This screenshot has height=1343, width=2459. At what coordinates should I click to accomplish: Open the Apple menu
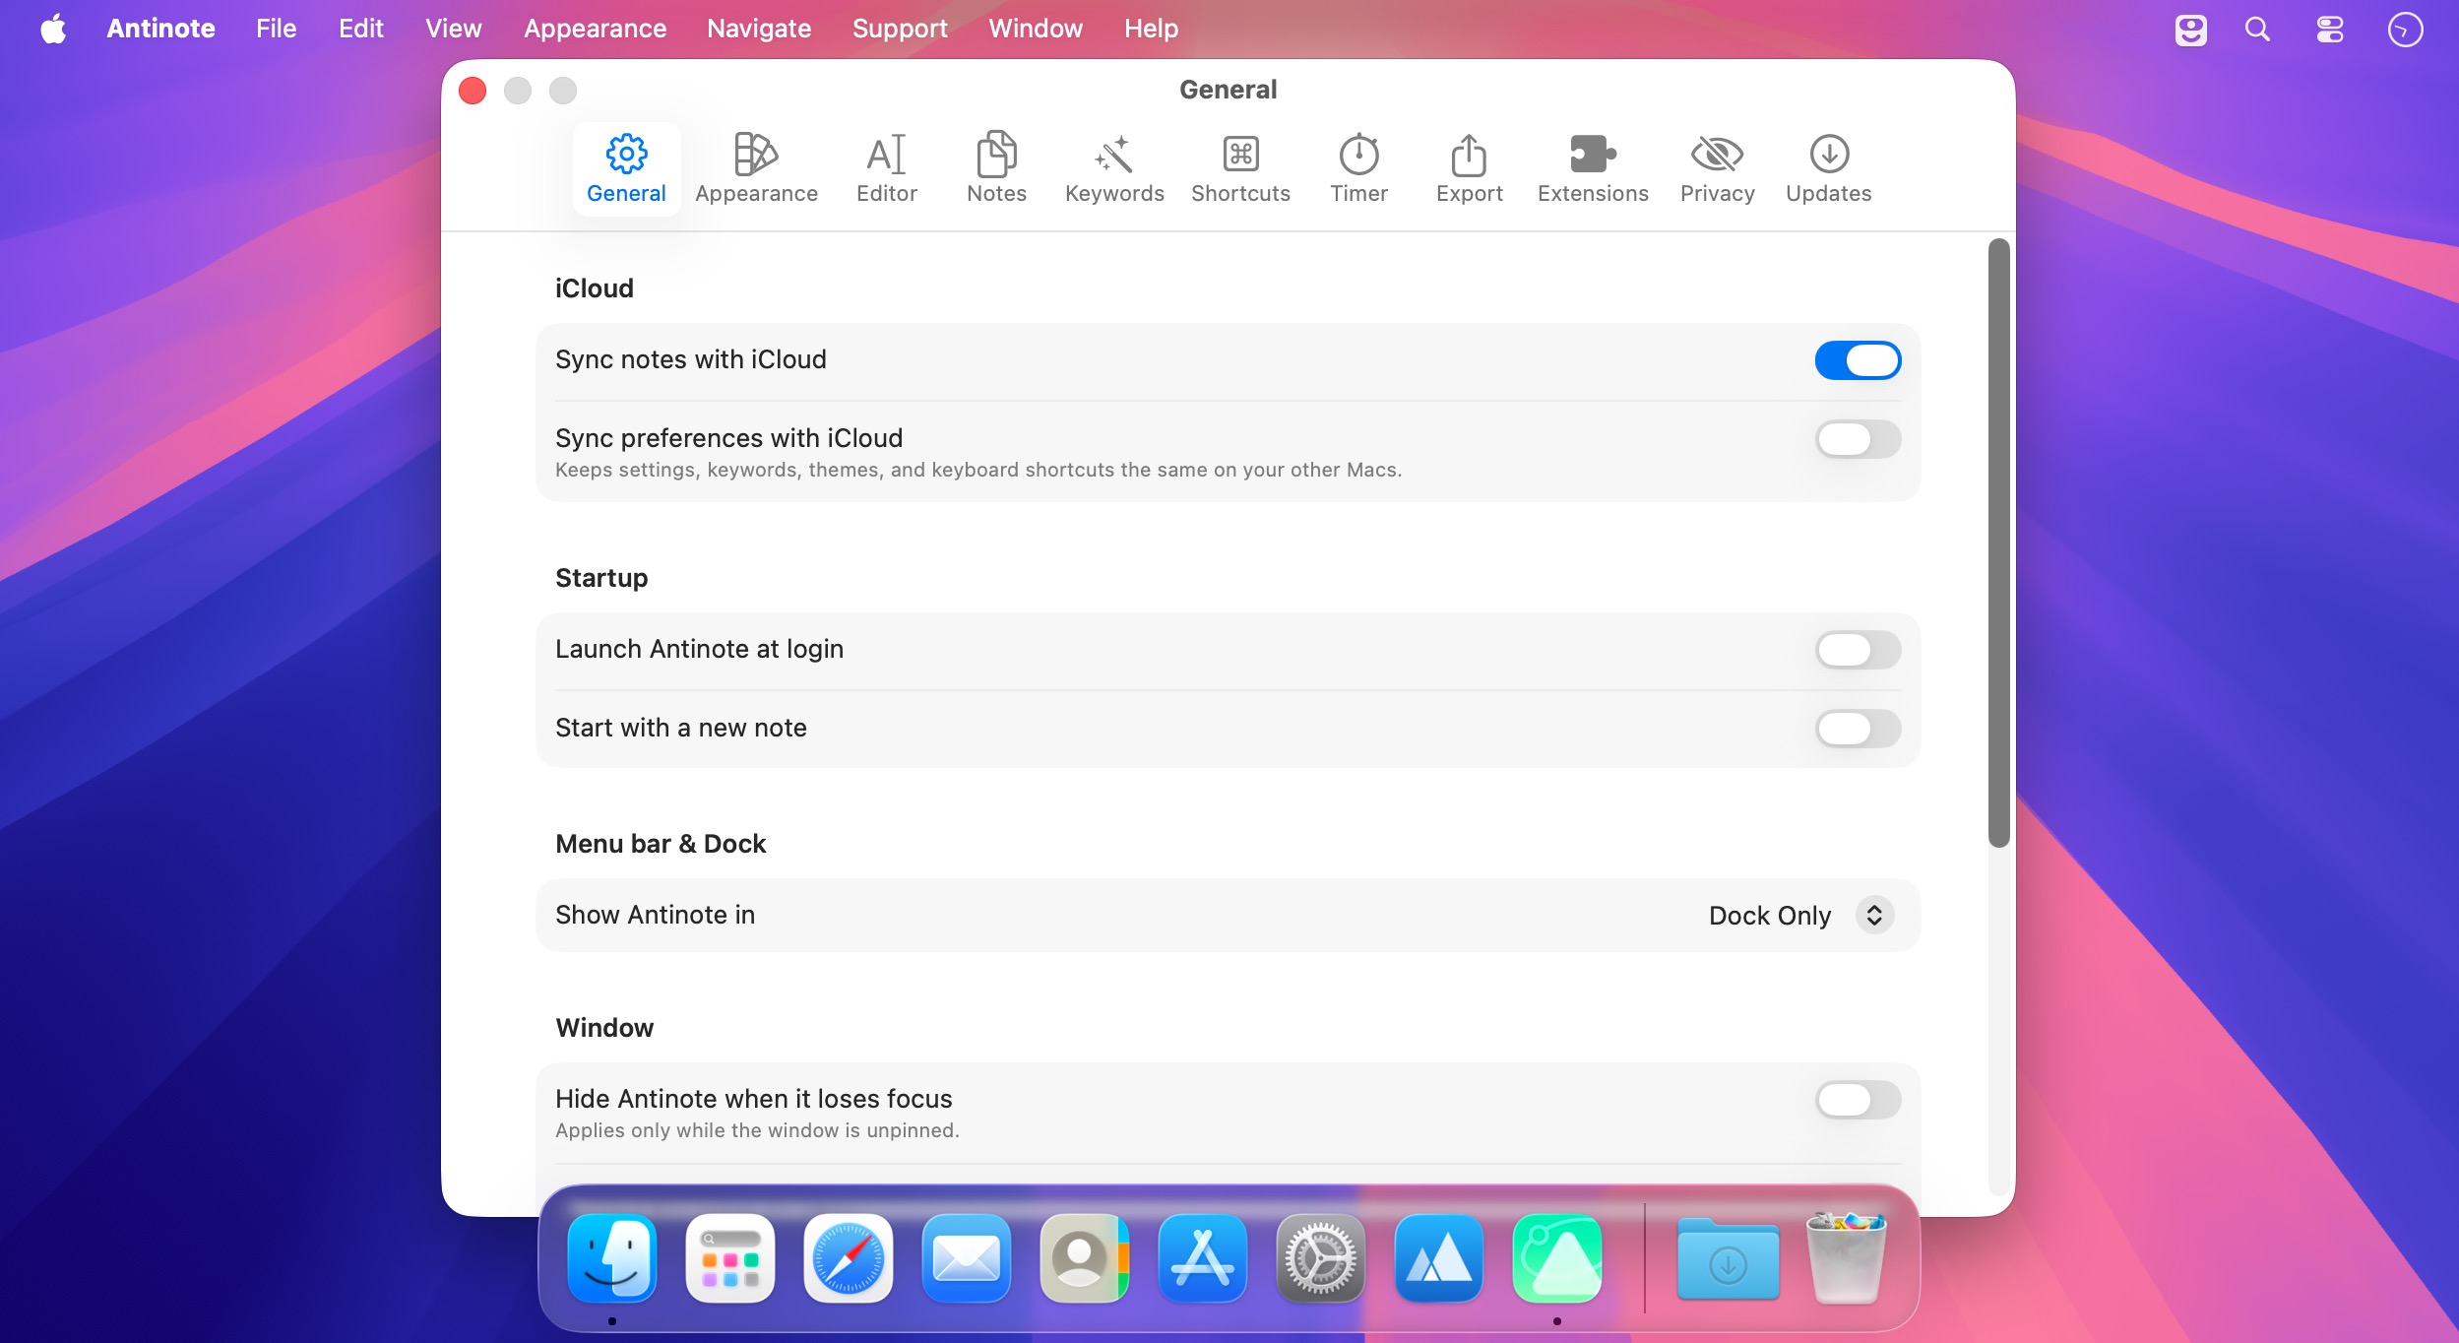[x=53, y=29]
